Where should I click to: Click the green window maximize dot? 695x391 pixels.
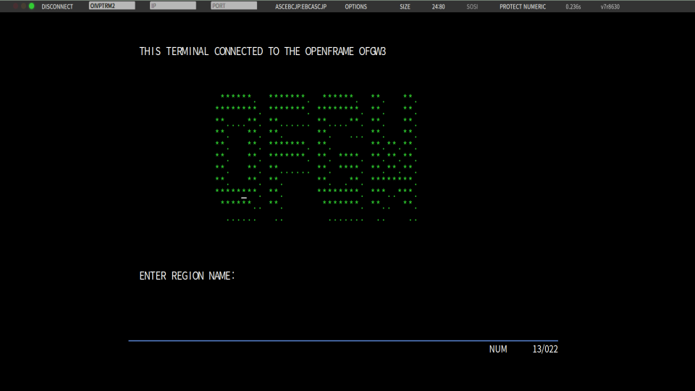[31, 7]
